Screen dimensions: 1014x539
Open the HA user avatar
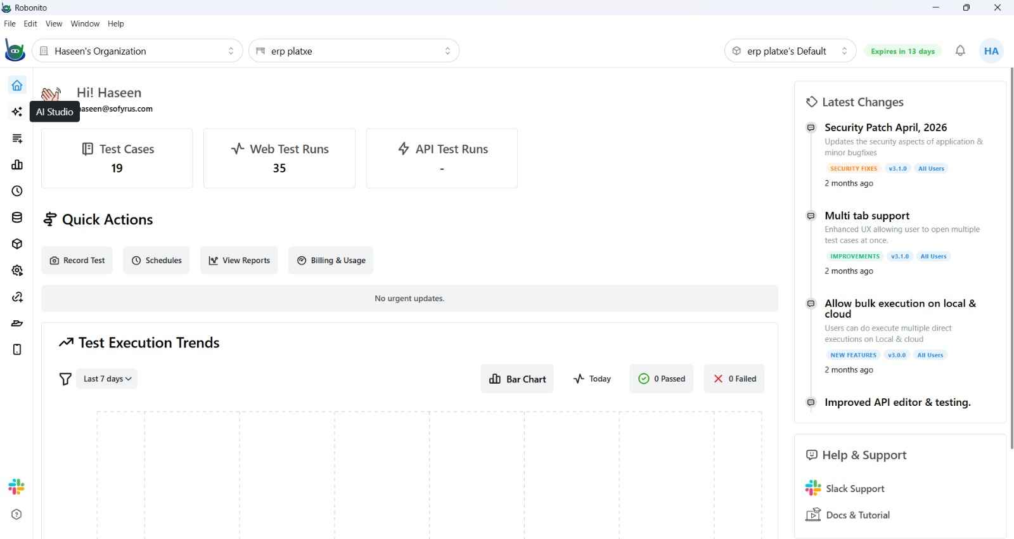pos(991,51)
